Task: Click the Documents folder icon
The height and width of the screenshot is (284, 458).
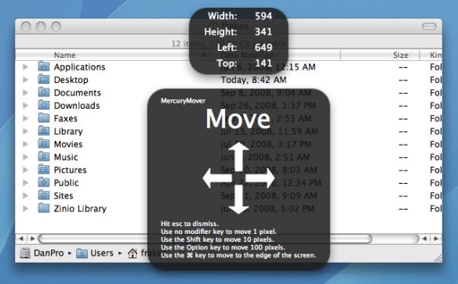Action: coord(43,92)
